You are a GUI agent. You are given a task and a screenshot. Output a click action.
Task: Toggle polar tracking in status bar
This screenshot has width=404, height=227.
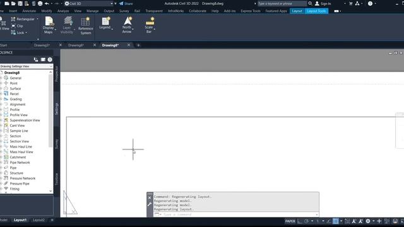click(x=306, y=221)
